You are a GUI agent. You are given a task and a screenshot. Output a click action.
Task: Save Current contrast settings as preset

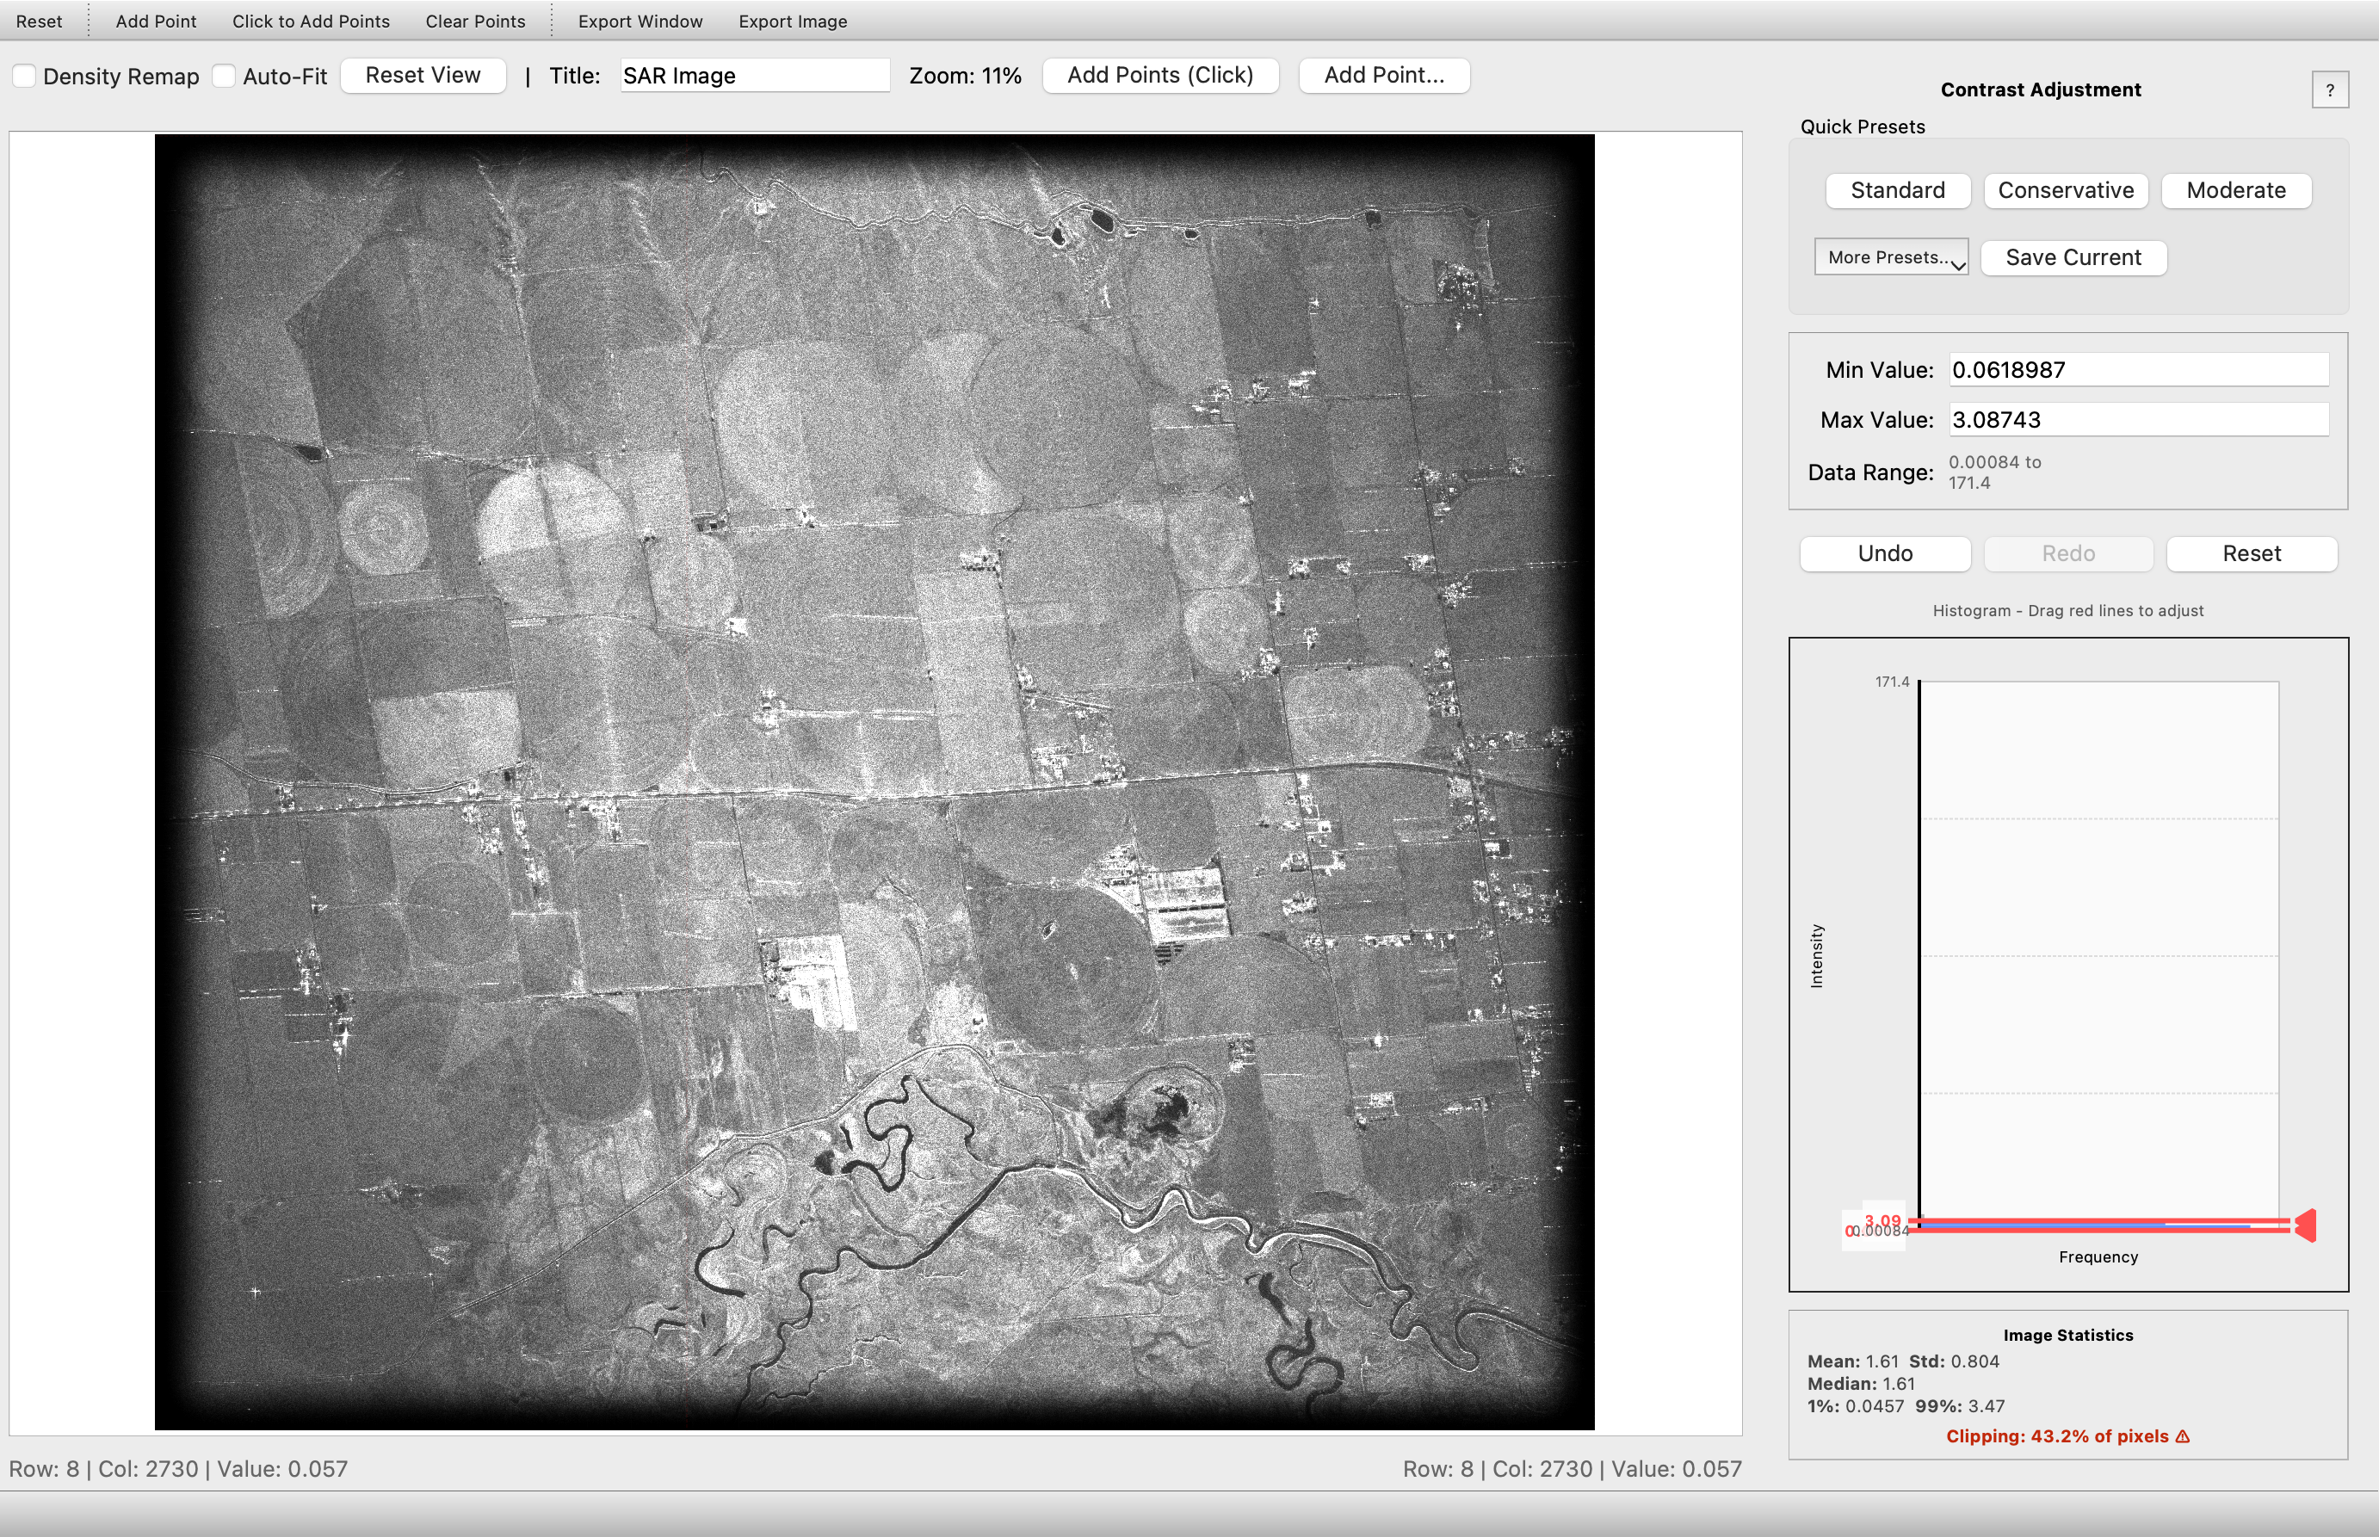(x=2073, y=257)
